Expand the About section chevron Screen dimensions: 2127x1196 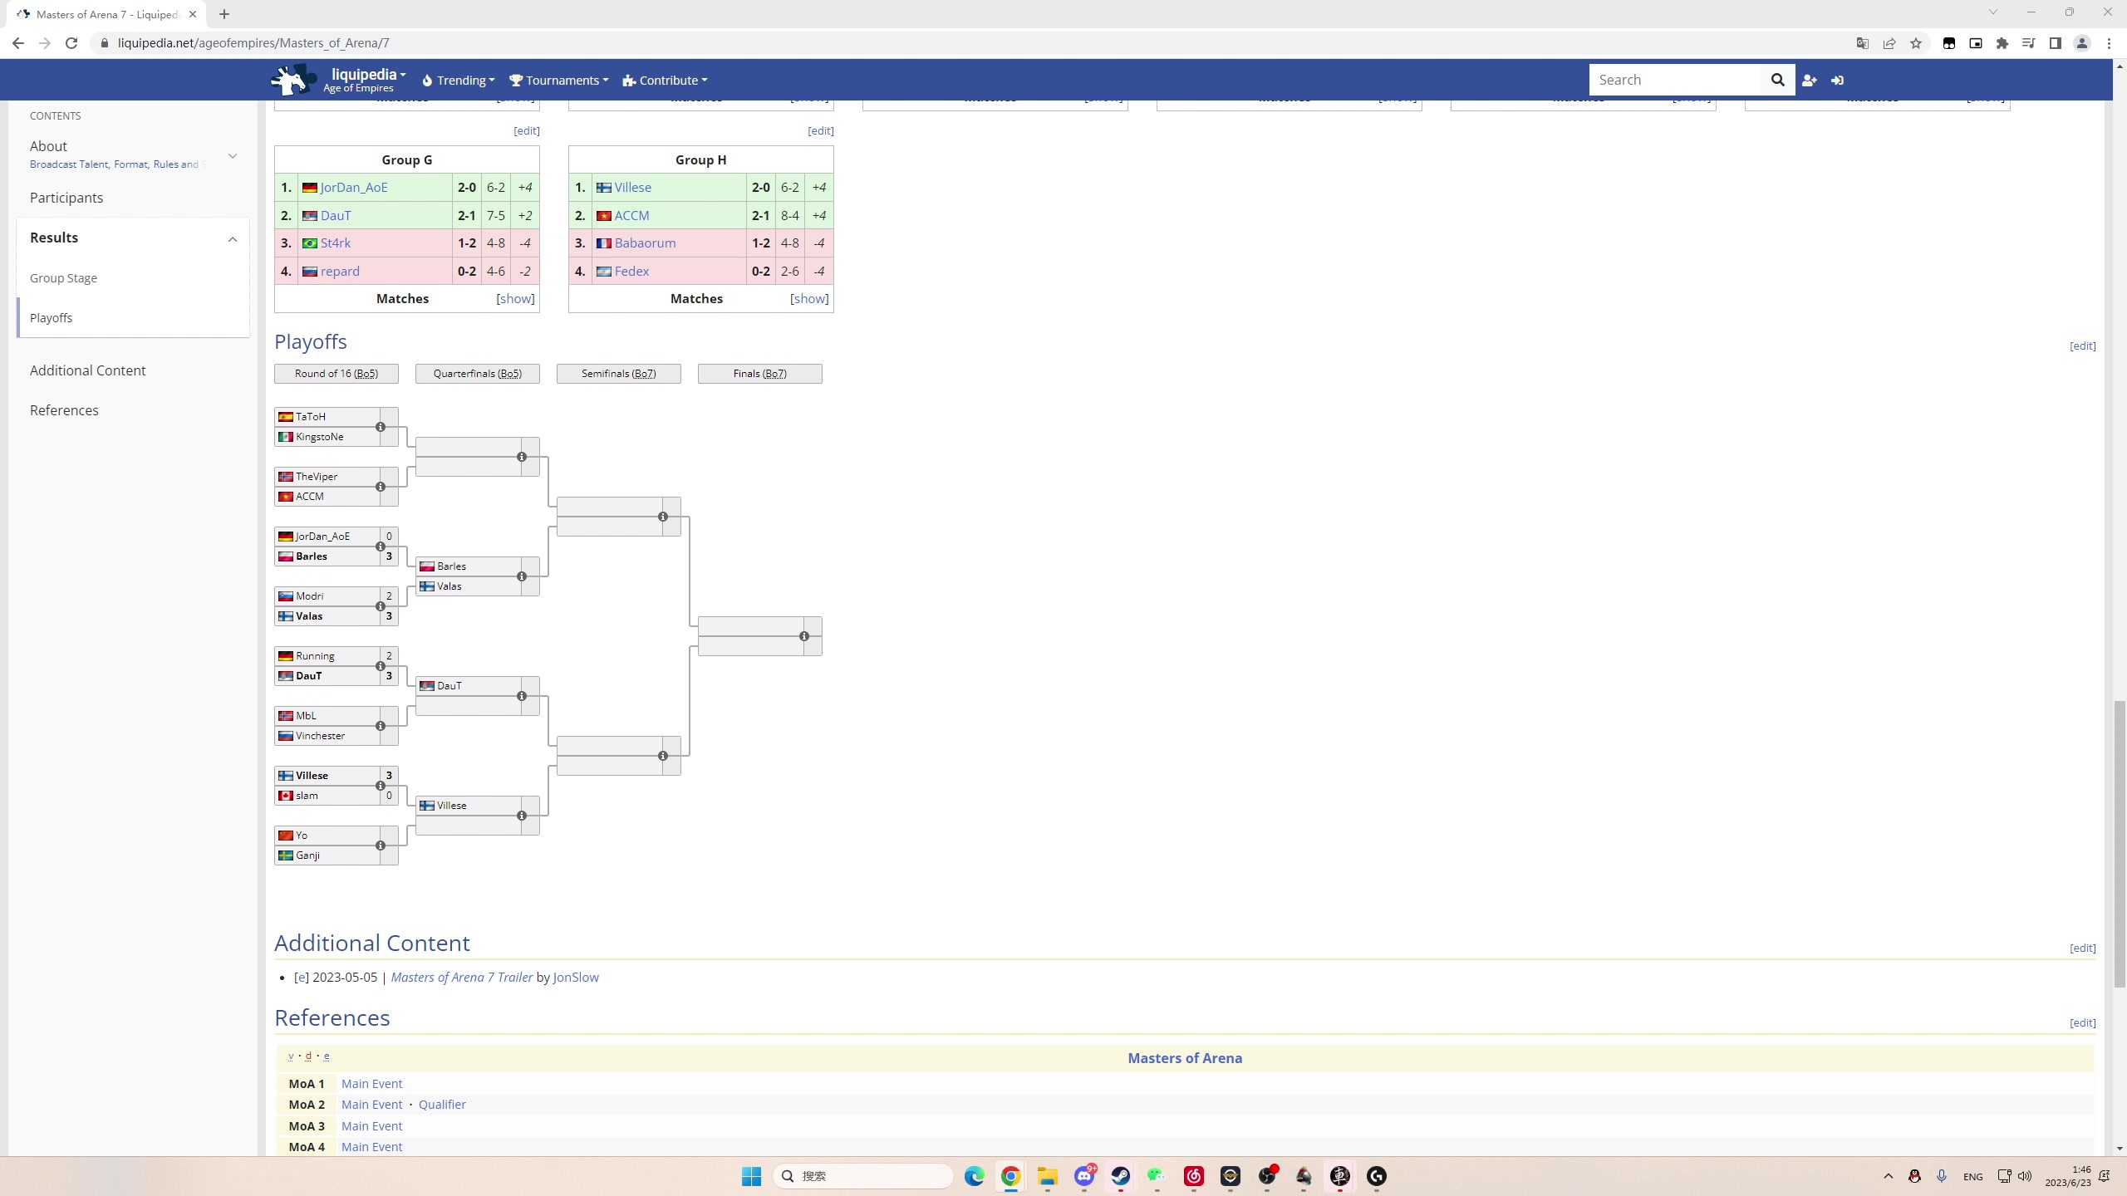233,155
